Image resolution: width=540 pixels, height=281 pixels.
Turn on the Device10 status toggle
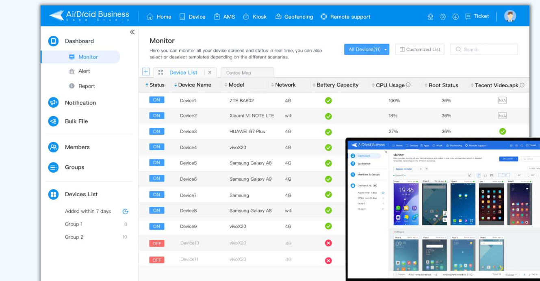[157, 243]
